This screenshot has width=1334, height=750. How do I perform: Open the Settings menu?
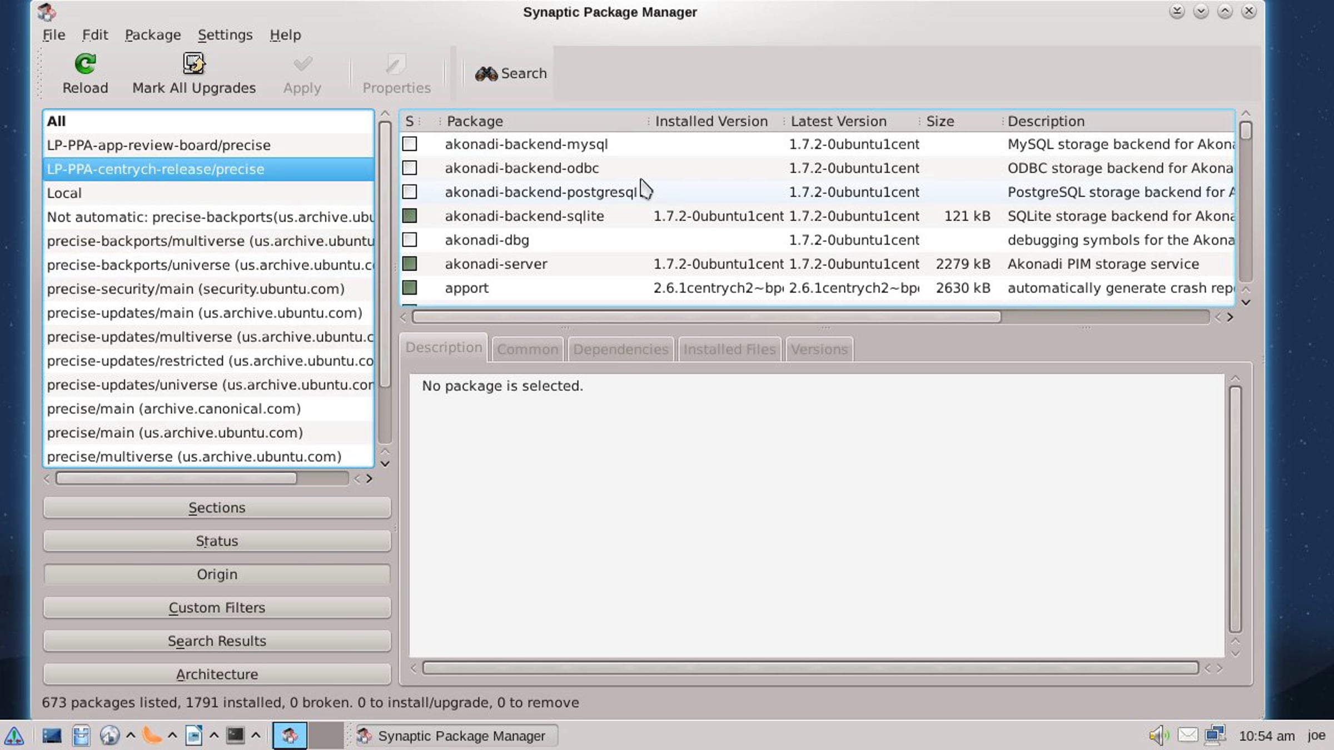point(225,35)
